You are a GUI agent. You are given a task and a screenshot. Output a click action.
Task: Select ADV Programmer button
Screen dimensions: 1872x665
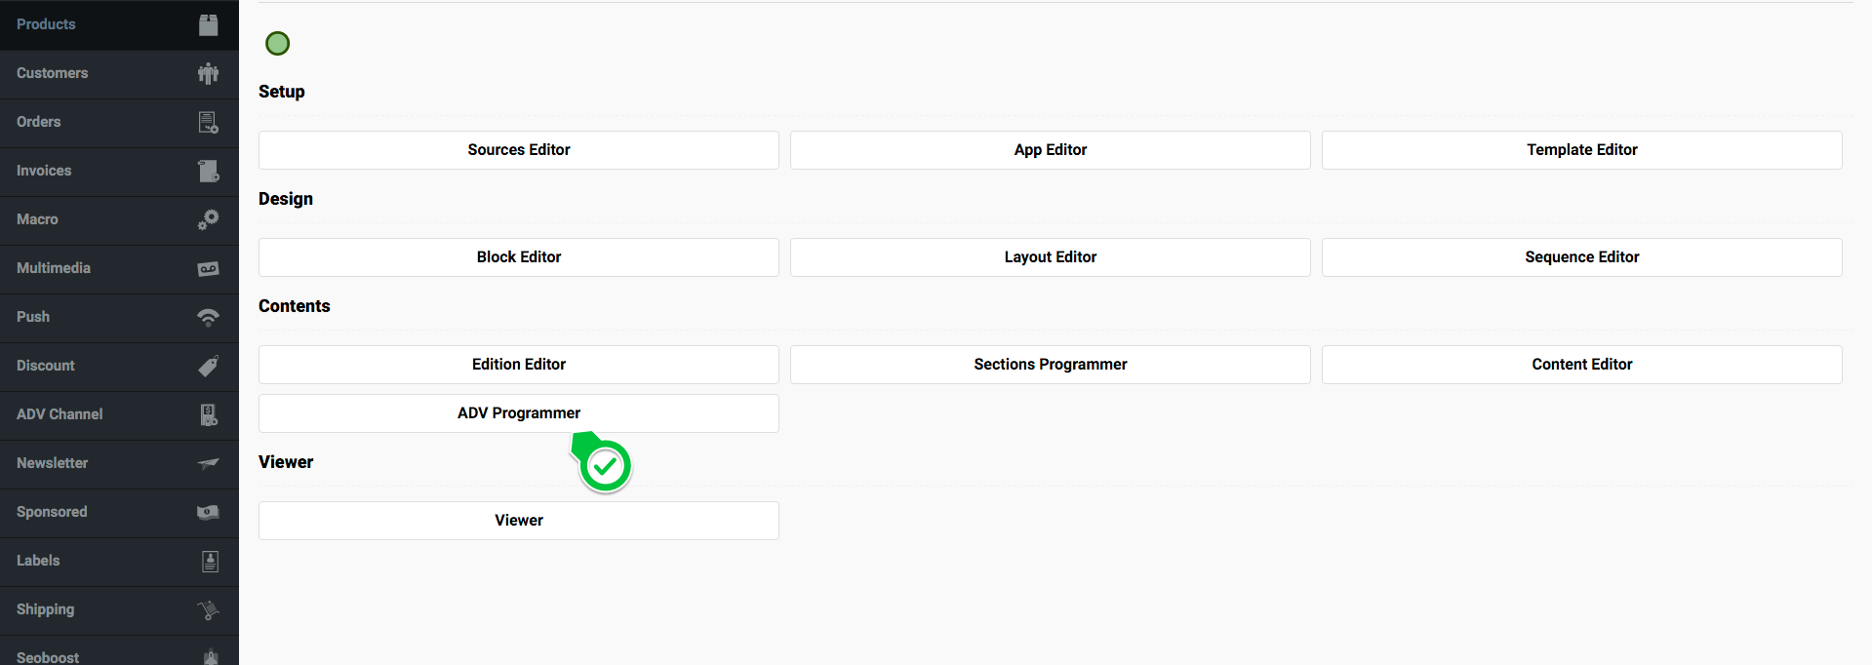tap(518, 413)
